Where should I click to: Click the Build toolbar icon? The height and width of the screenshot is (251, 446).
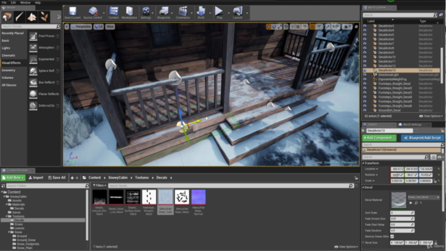[x=201, y=13]
